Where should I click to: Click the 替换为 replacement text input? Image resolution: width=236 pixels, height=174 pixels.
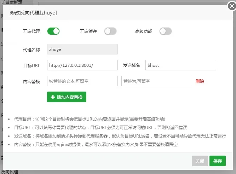[157, 81]
